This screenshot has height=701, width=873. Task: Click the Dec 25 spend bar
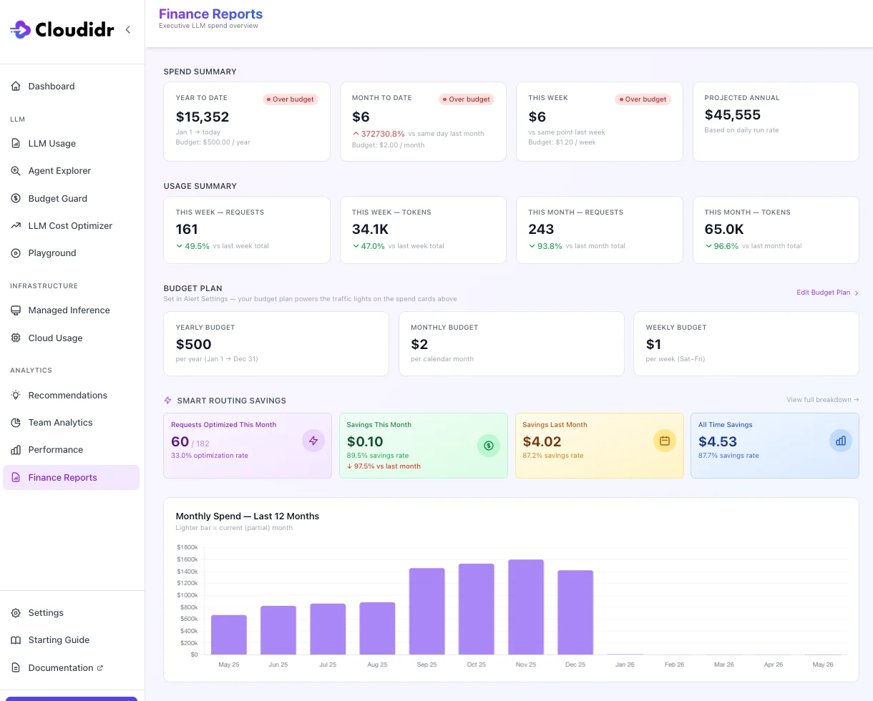[x=575, y=612]
